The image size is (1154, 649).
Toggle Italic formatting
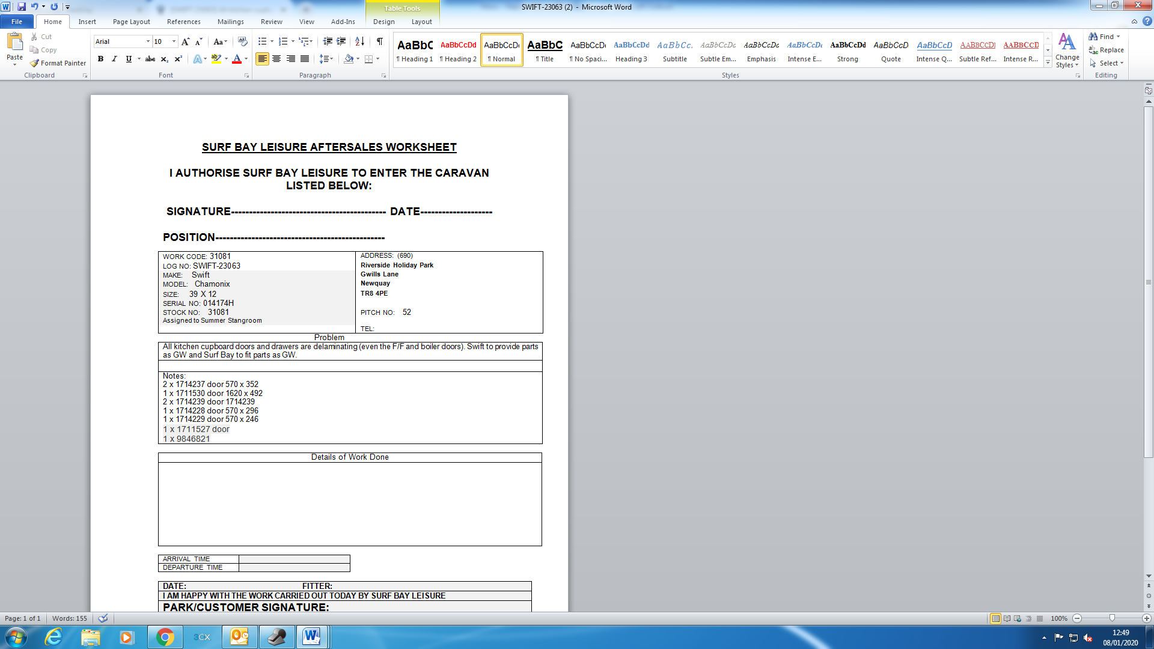click(x=114, y=59)
